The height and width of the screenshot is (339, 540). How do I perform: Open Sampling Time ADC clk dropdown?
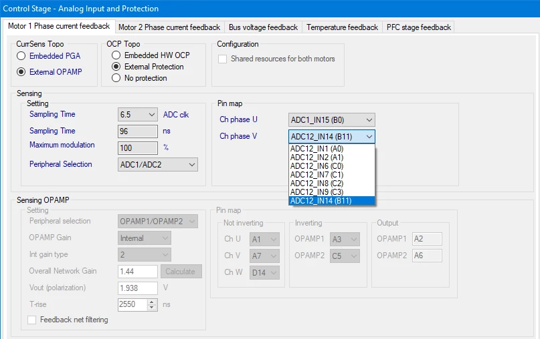[x=138, y=114]
